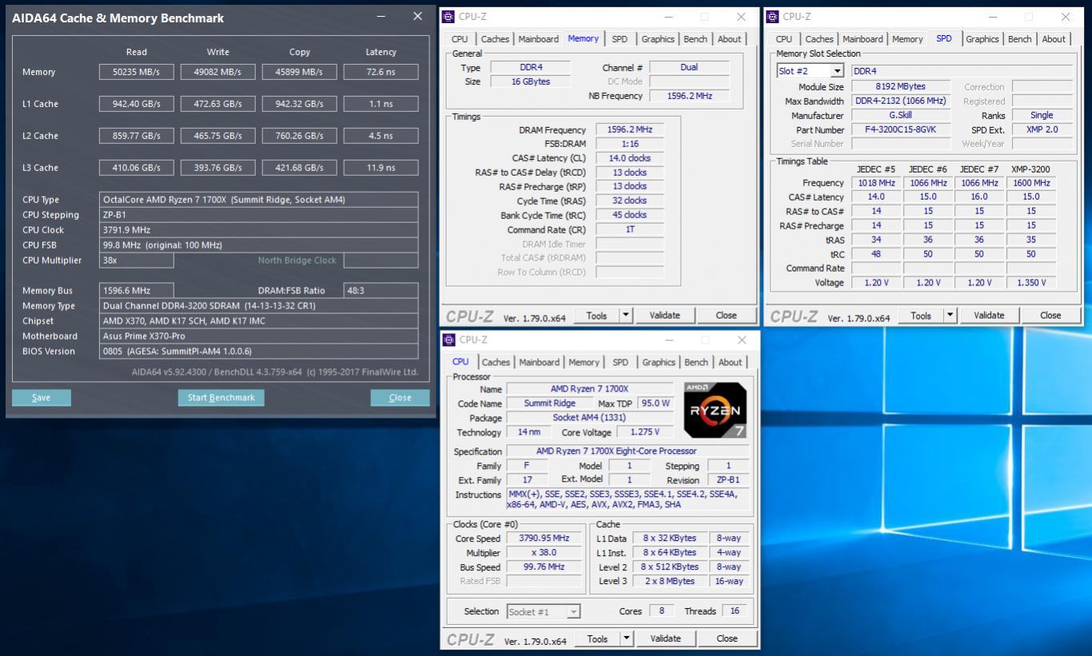
Task: Click Tools button in CPU window
Action: (x=597, y=638)
